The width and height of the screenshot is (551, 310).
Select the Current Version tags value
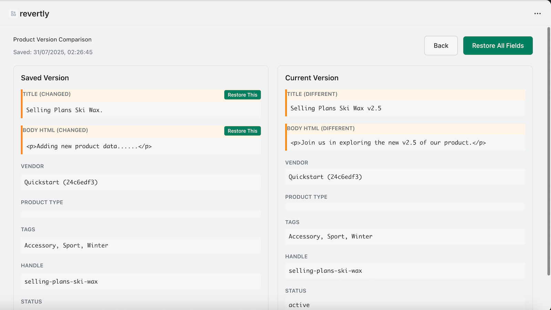(330, 237)
